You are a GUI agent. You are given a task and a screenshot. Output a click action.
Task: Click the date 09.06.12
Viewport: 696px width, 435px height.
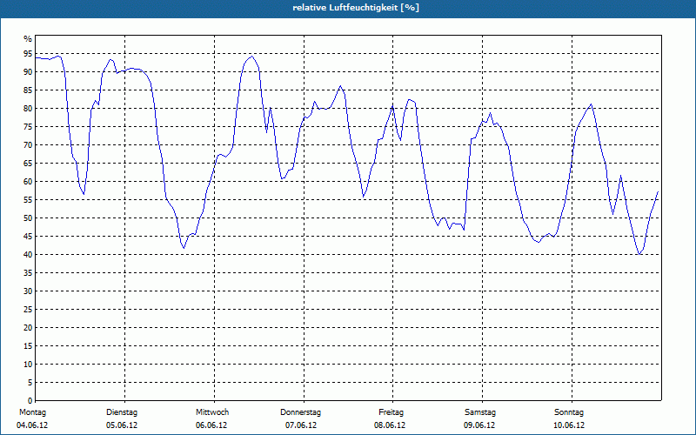479,425
